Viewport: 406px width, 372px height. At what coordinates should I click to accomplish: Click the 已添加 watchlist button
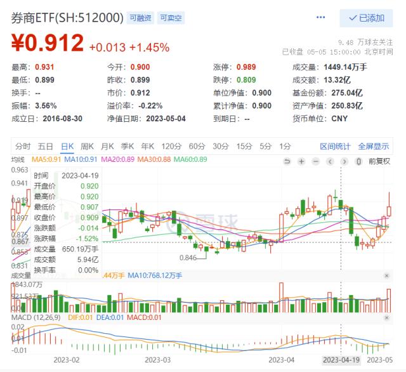(366, 18)
